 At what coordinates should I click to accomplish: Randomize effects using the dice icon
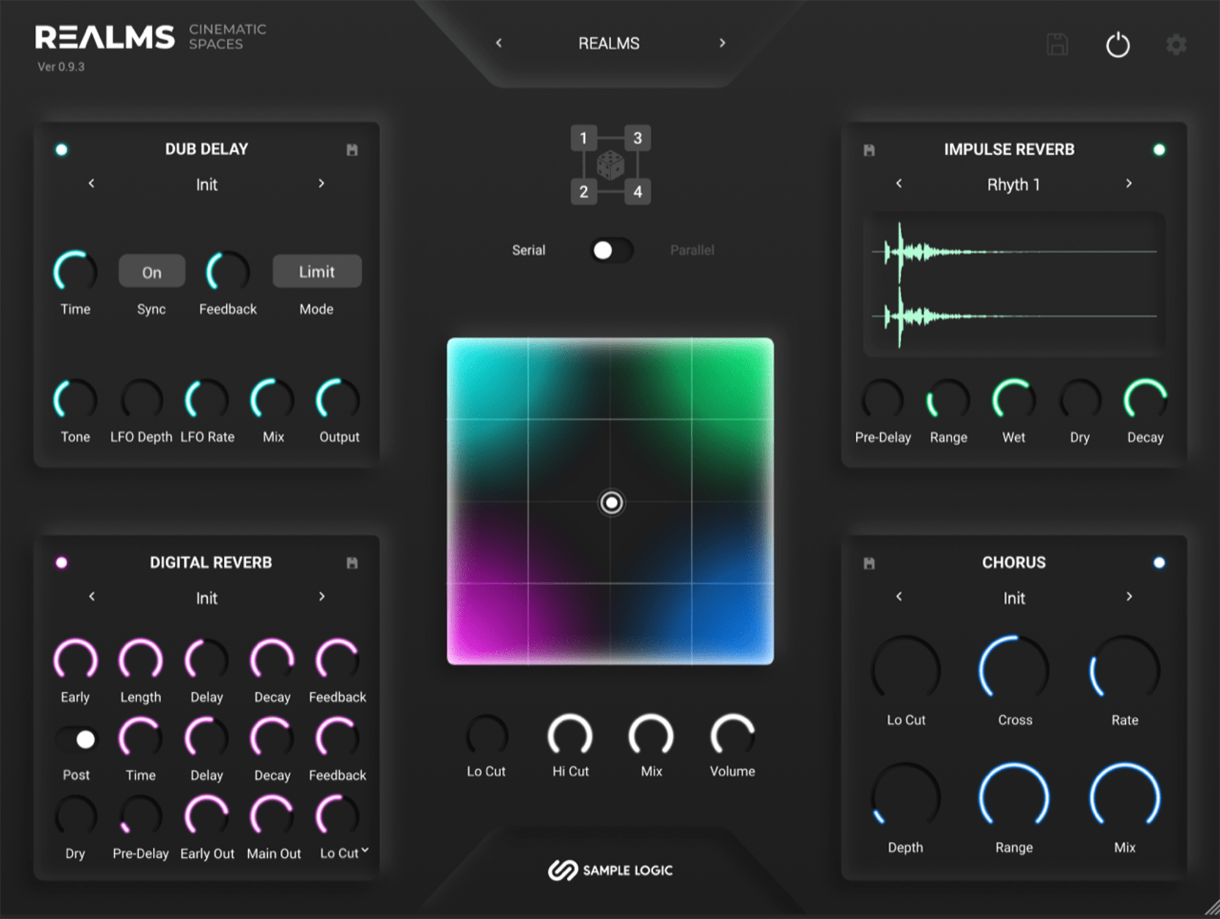coord(610,165)
